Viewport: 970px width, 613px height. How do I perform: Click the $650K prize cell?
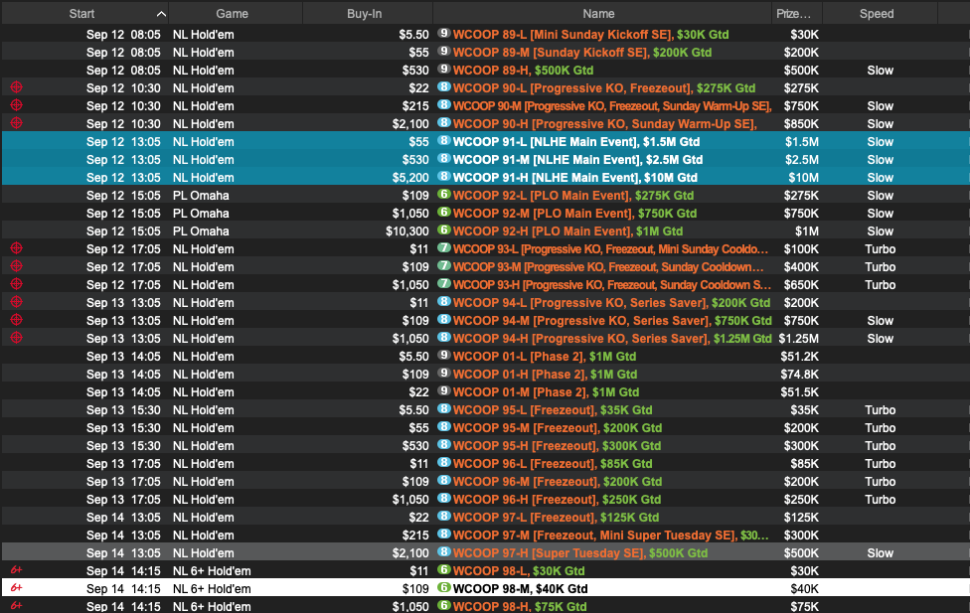pyautogui.click(x=801, y=285)
